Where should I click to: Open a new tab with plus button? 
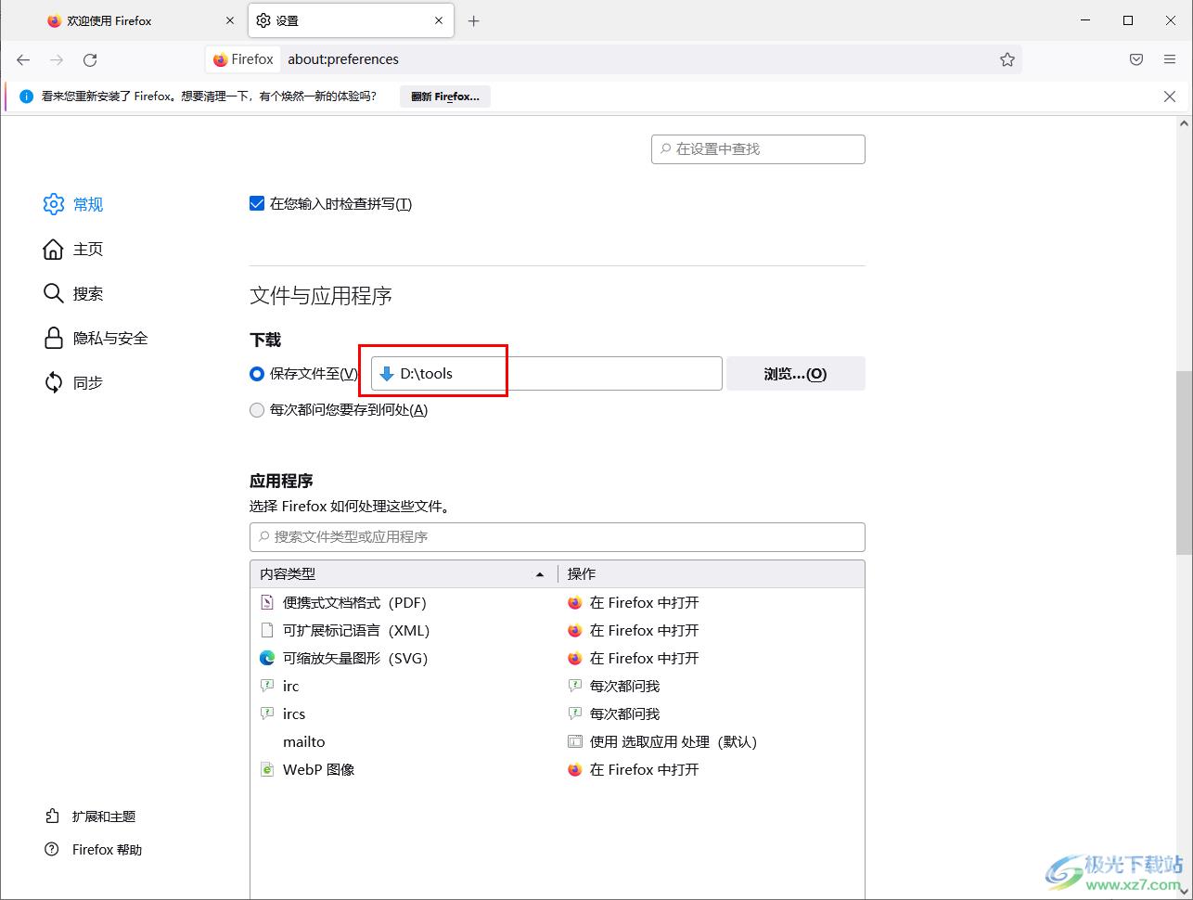point(474,20)
